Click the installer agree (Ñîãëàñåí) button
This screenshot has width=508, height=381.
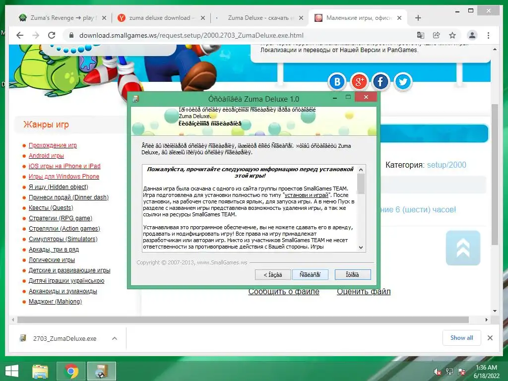pyautogui.click(x=310, y=275)
